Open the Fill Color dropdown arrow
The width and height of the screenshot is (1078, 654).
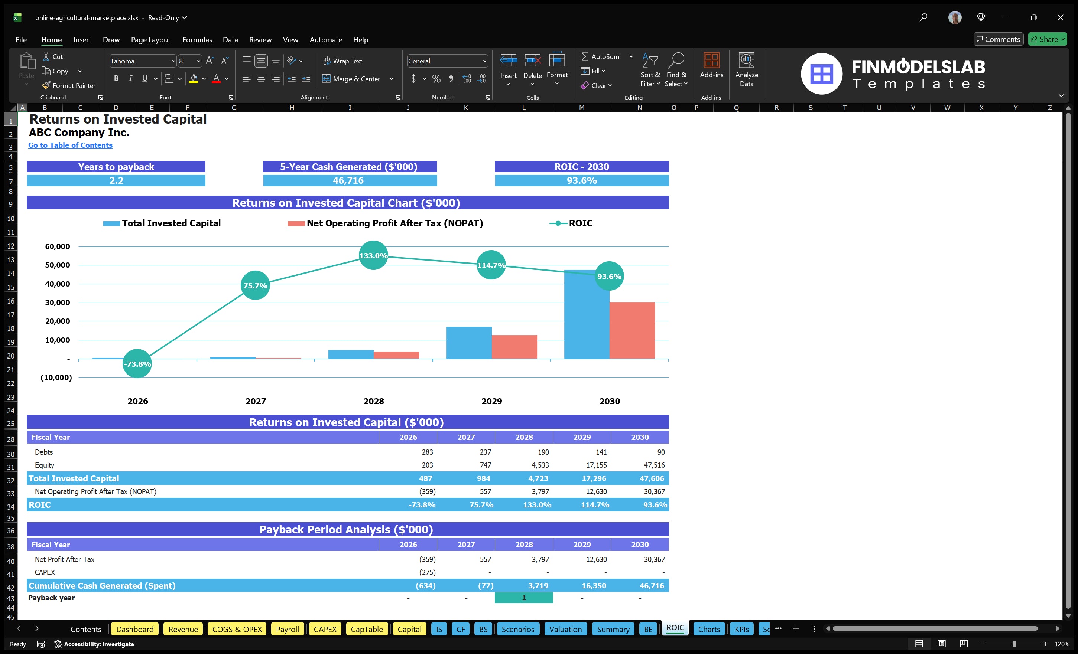point(204,79)
